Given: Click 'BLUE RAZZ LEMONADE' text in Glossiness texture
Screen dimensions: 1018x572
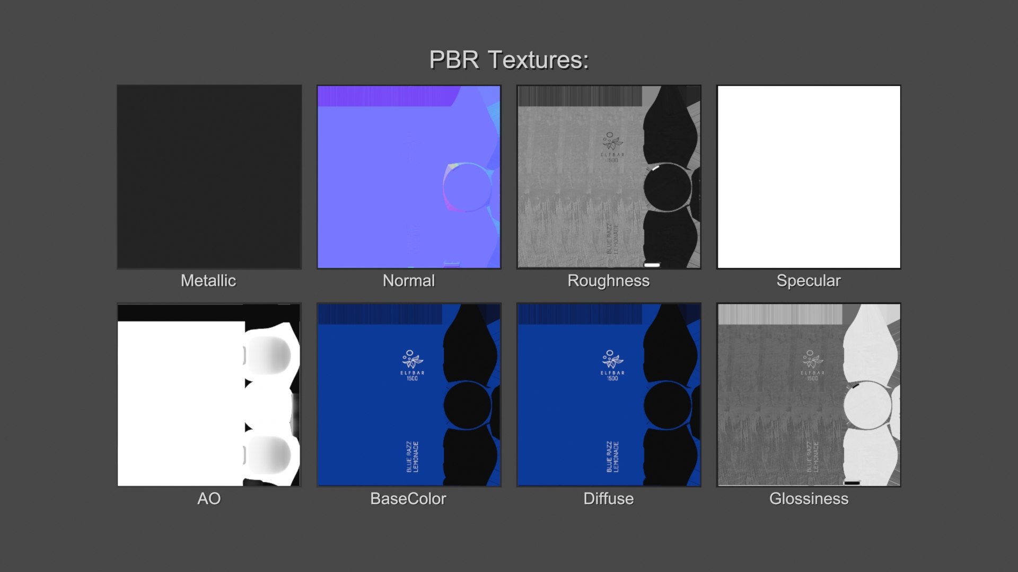Looking at the screenshot, I should pyautogui.click(x=813, y=457).
